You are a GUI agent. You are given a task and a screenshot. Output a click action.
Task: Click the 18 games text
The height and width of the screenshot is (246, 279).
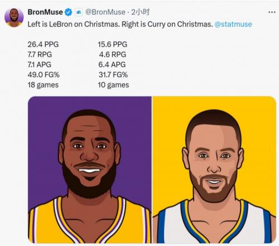click(43, 85)
